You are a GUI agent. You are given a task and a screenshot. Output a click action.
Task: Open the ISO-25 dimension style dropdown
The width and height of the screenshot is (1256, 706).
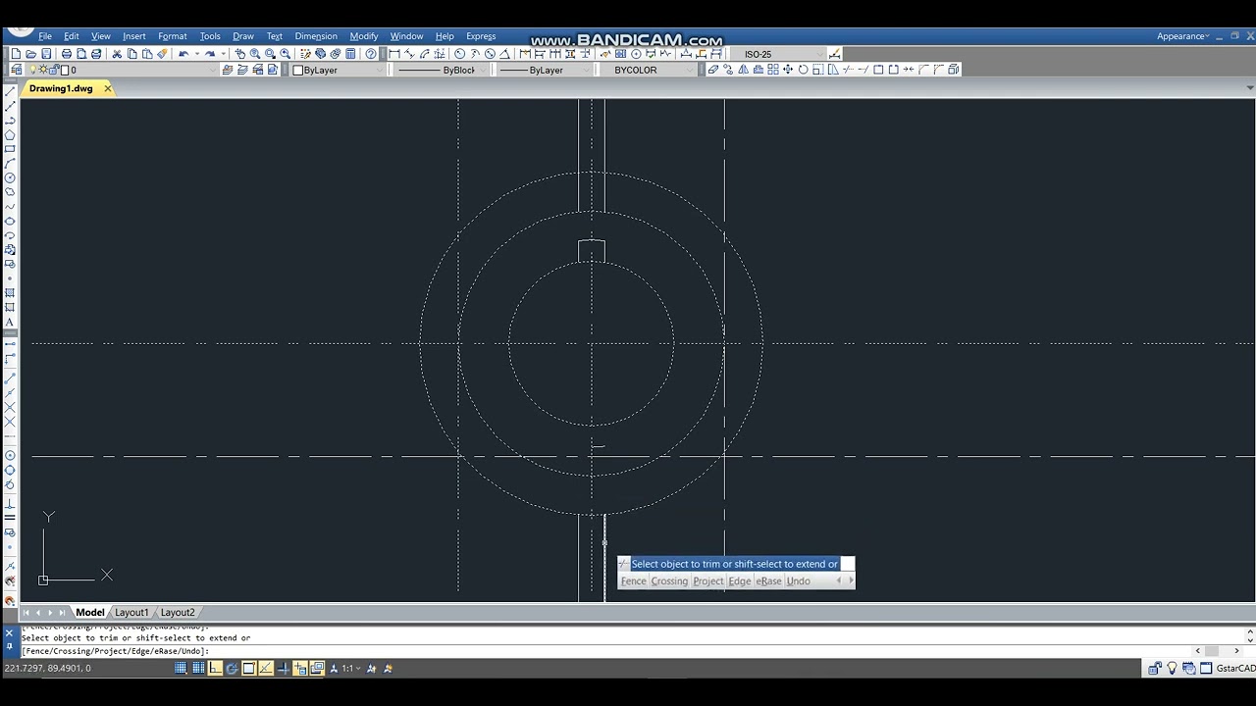tap(779, 54)
